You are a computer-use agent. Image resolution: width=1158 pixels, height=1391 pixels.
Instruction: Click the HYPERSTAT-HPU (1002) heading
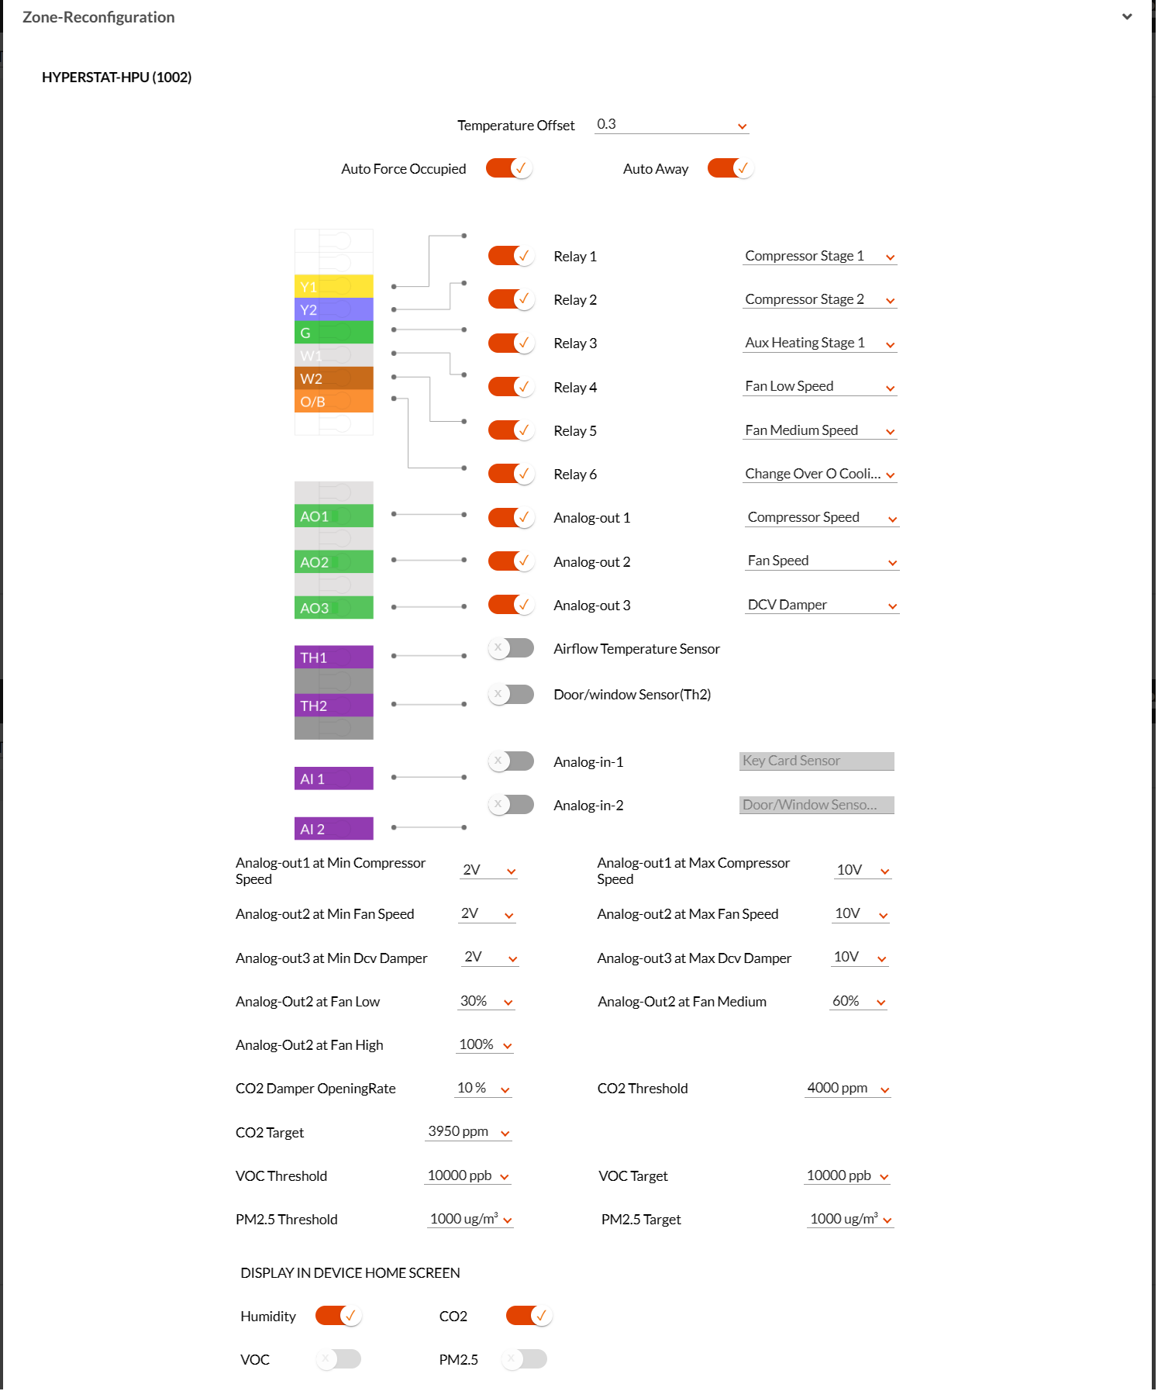(117, 77)
